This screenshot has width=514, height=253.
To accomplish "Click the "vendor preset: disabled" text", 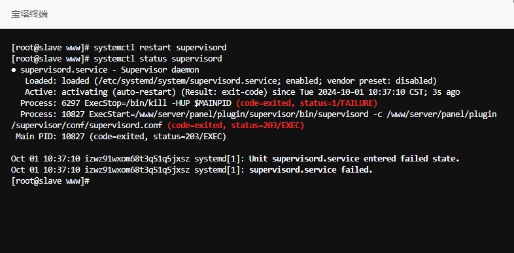I will coord(379,81).
